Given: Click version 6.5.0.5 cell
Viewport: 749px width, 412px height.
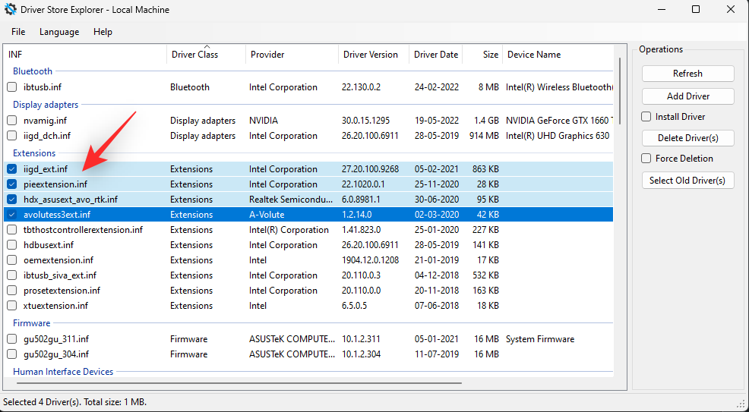Looking at the screenshot, I should tap(354, 306).
